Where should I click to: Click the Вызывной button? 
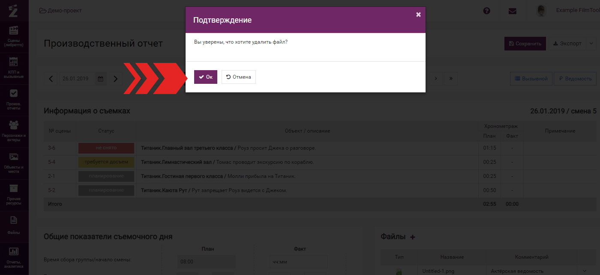[x=531, y=79]
